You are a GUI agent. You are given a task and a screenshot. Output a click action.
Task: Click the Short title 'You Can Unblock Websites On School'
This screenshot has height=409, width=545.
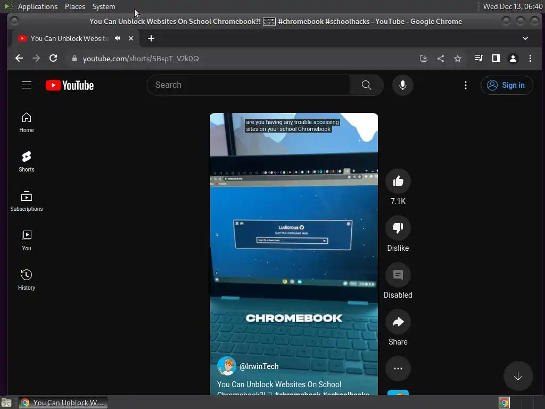click(279, 385)
